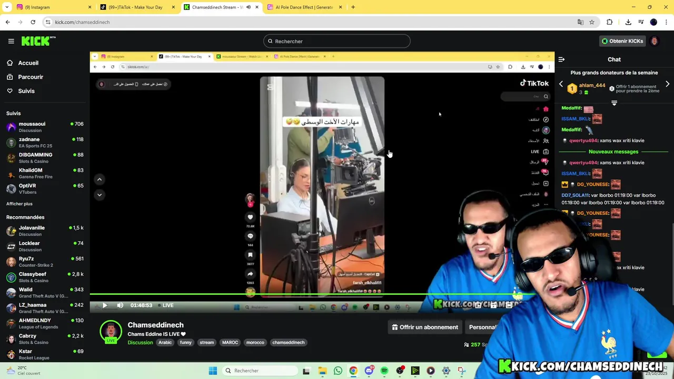Open Chrome downloads
Image resolution: width=674 pixels, height=379 pixels.
(628, 22)
